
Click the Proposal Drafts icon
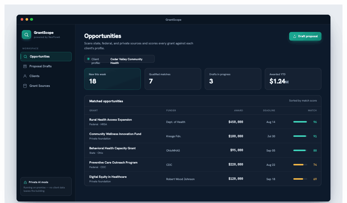point(25,66)
